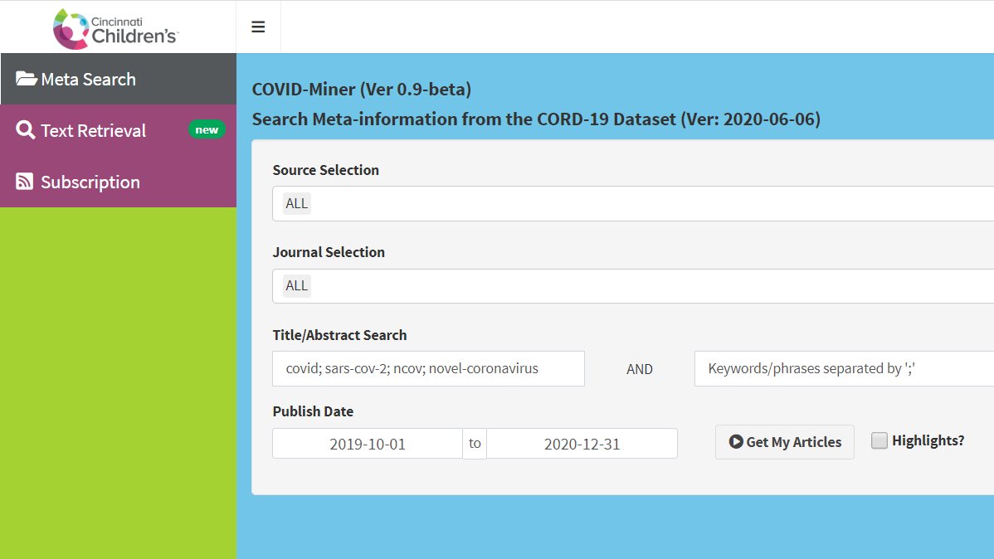Click the 2020-12-31 end date field
The width and height of the screenshot is (994, 559).
[582, 444]
